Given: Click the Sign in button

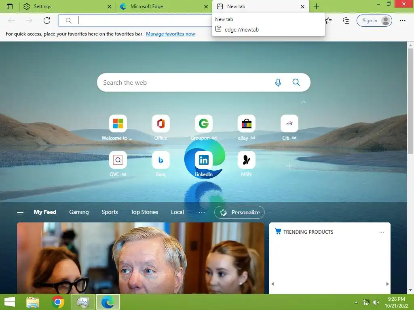Looking at the screenshot, I should 374,21.
